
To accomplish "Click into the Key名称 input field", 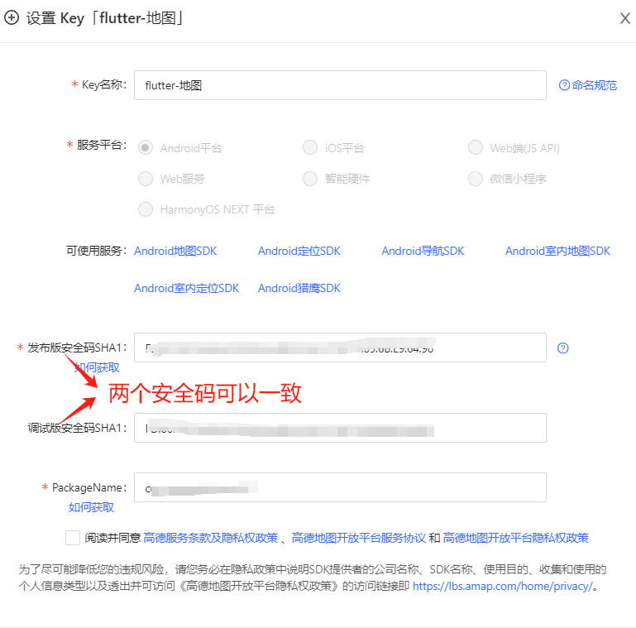I will click(339, 85).
